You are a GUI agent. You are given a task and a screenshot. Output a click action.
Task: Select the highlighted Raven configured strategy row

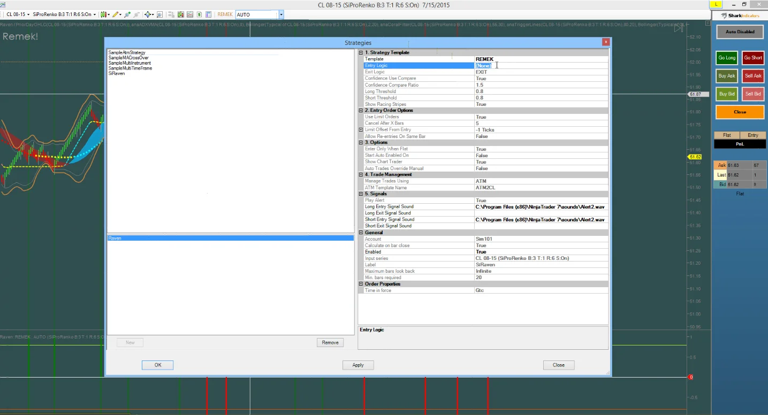pos(231,238)
